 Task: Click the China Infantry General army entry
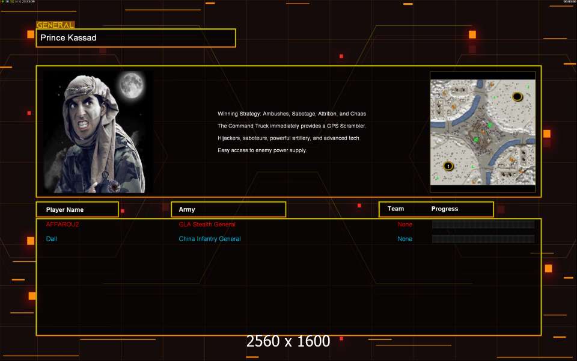[209, 239]
